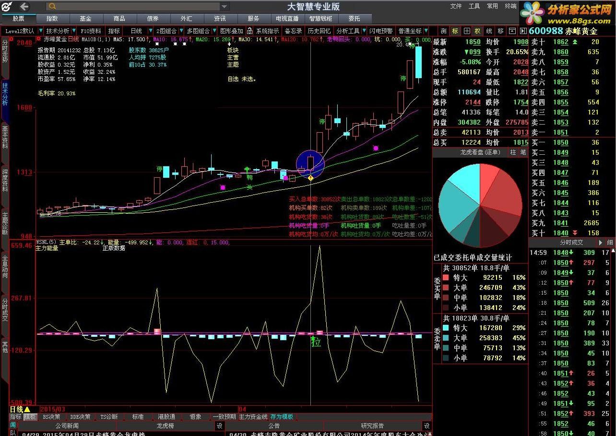Open the 龙虎榜 panel header
Screen dimensions: 616x436
click(x=166, y=425)
